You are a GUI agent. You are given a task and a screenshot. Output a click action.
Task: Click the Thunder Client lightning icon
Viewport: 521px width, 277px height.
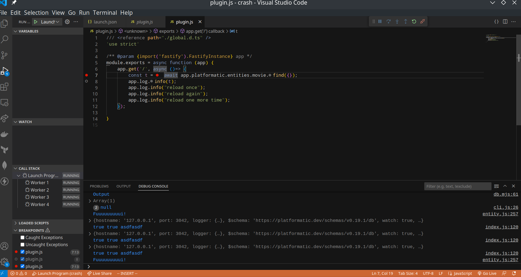click(5, 181)
